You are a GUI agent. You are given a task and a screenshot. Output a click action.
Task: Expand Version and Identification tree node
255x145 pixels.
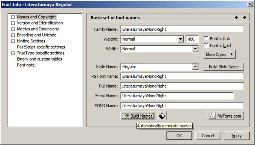point(13,23)
